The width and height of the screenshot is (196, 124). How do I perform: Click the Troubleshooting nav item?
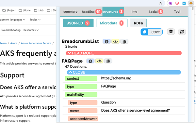pos(11,30)
